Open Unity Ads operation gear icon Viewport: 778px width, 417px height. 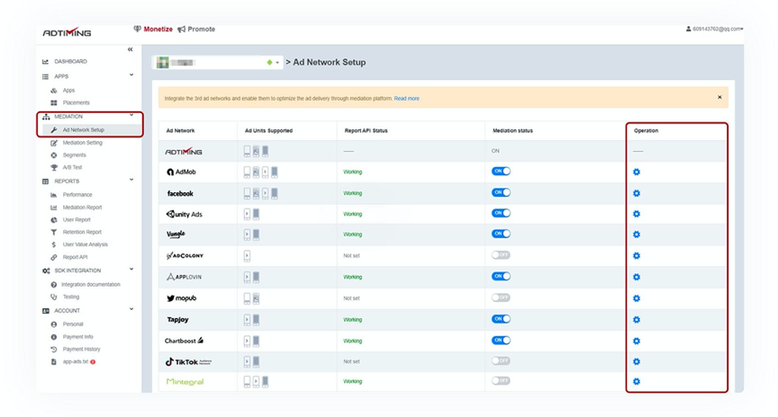(637, 214)
